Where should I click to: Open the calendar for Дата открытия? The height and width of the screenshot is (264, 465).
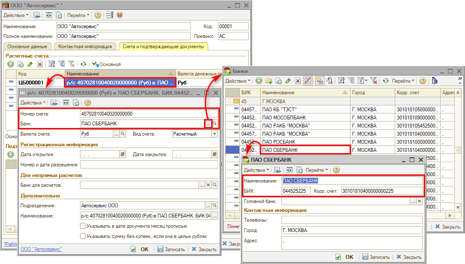[x=123, y=154]
